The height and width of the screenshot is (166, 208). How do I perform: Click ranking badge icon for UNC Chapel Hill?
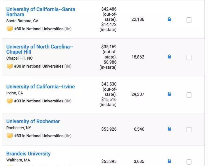(10, 66)
